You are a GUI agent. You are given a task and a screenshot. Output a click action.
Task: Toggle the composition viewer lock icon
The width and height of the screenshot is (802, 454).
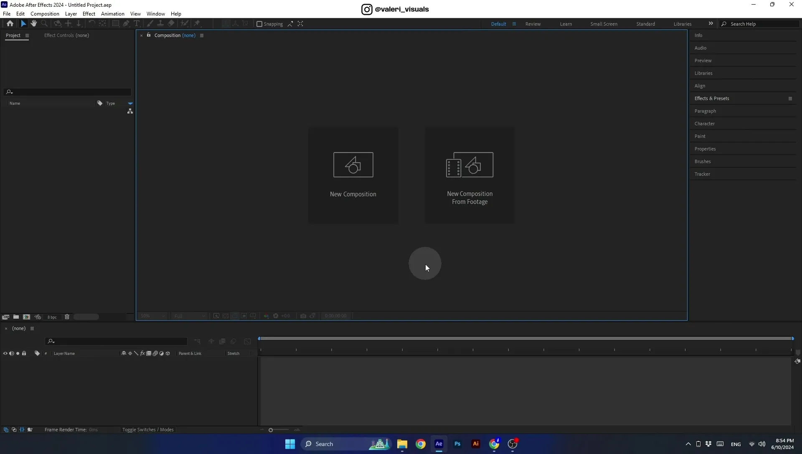pos(149,35)
